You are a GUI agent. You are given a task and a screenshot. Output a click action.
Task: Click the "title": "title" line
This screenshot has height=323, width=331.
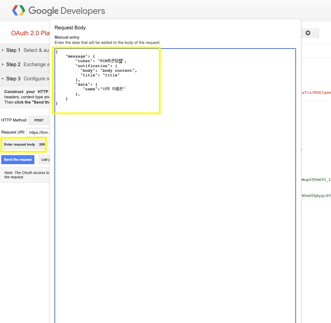[x=100, y=75]
